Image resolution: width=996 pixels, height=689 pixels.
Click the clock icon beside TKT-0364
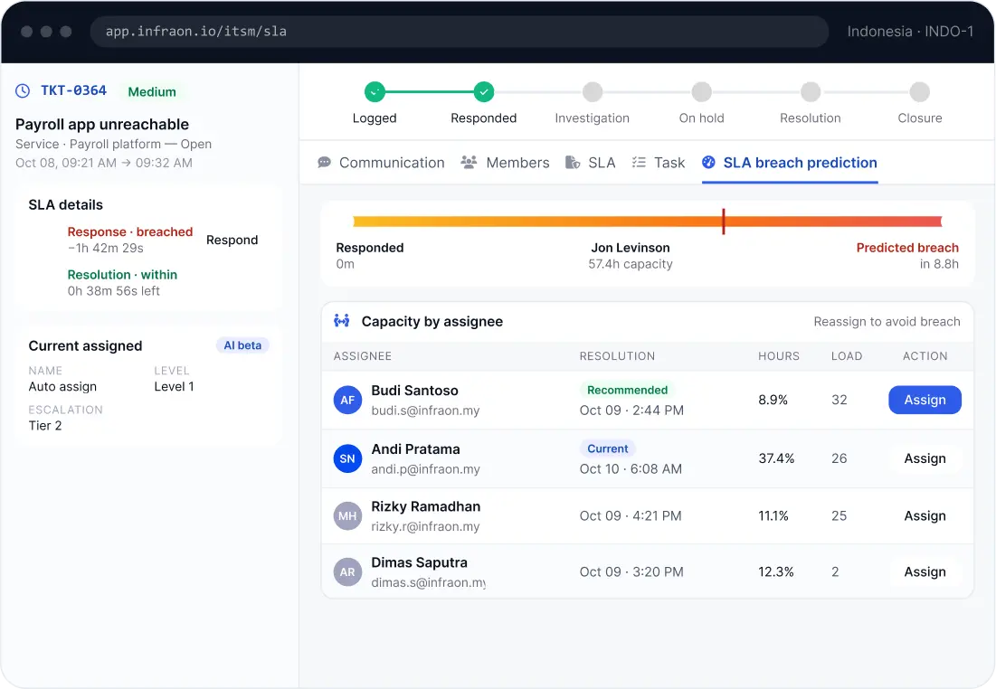coord(23,90)
